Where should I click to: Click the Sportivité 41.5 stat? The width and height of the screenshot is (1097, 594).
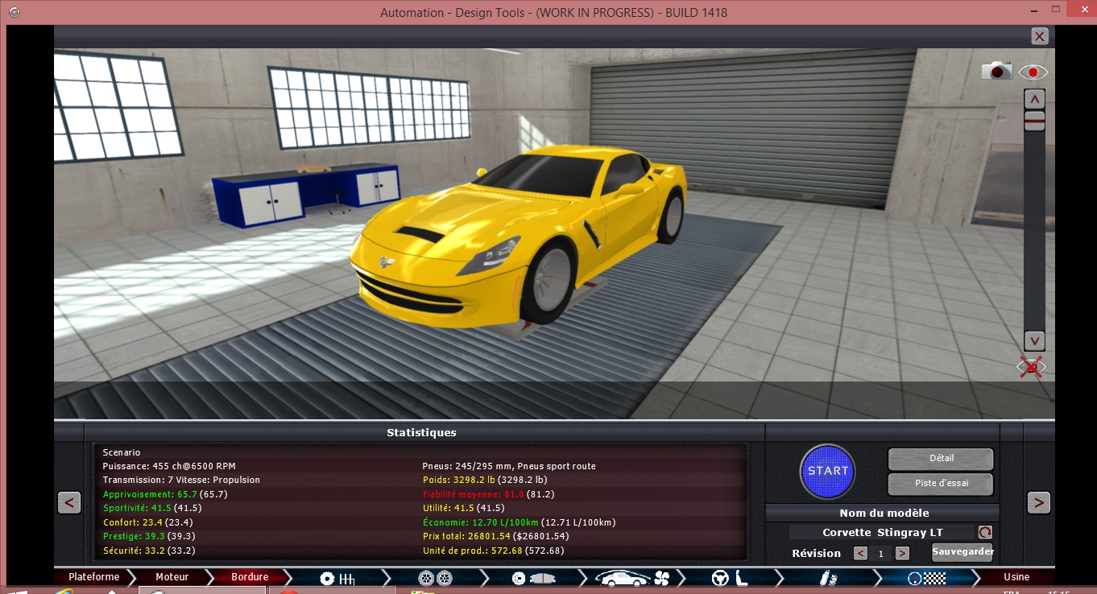tap(152, 508)
